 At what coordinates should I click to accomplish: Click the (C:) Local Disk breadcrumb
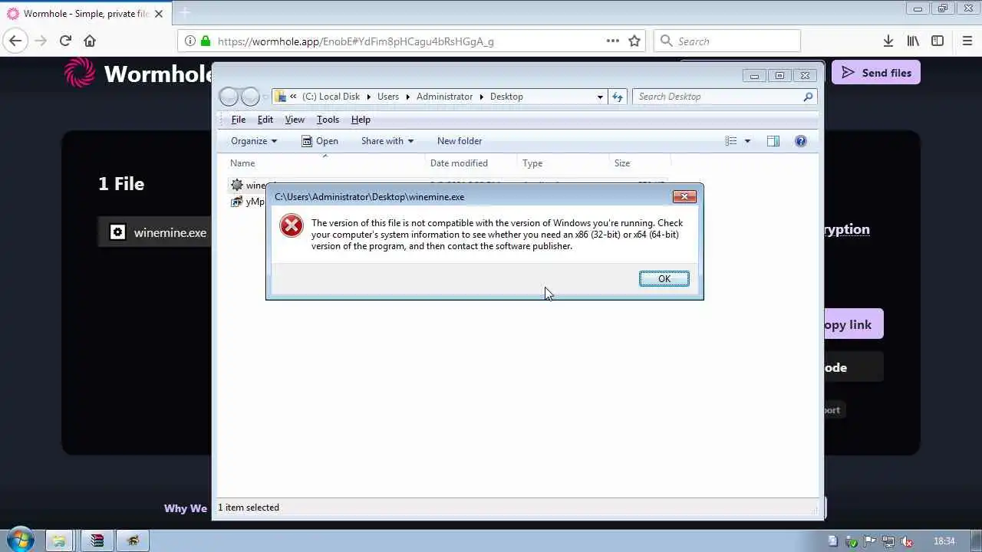[331, 97]
